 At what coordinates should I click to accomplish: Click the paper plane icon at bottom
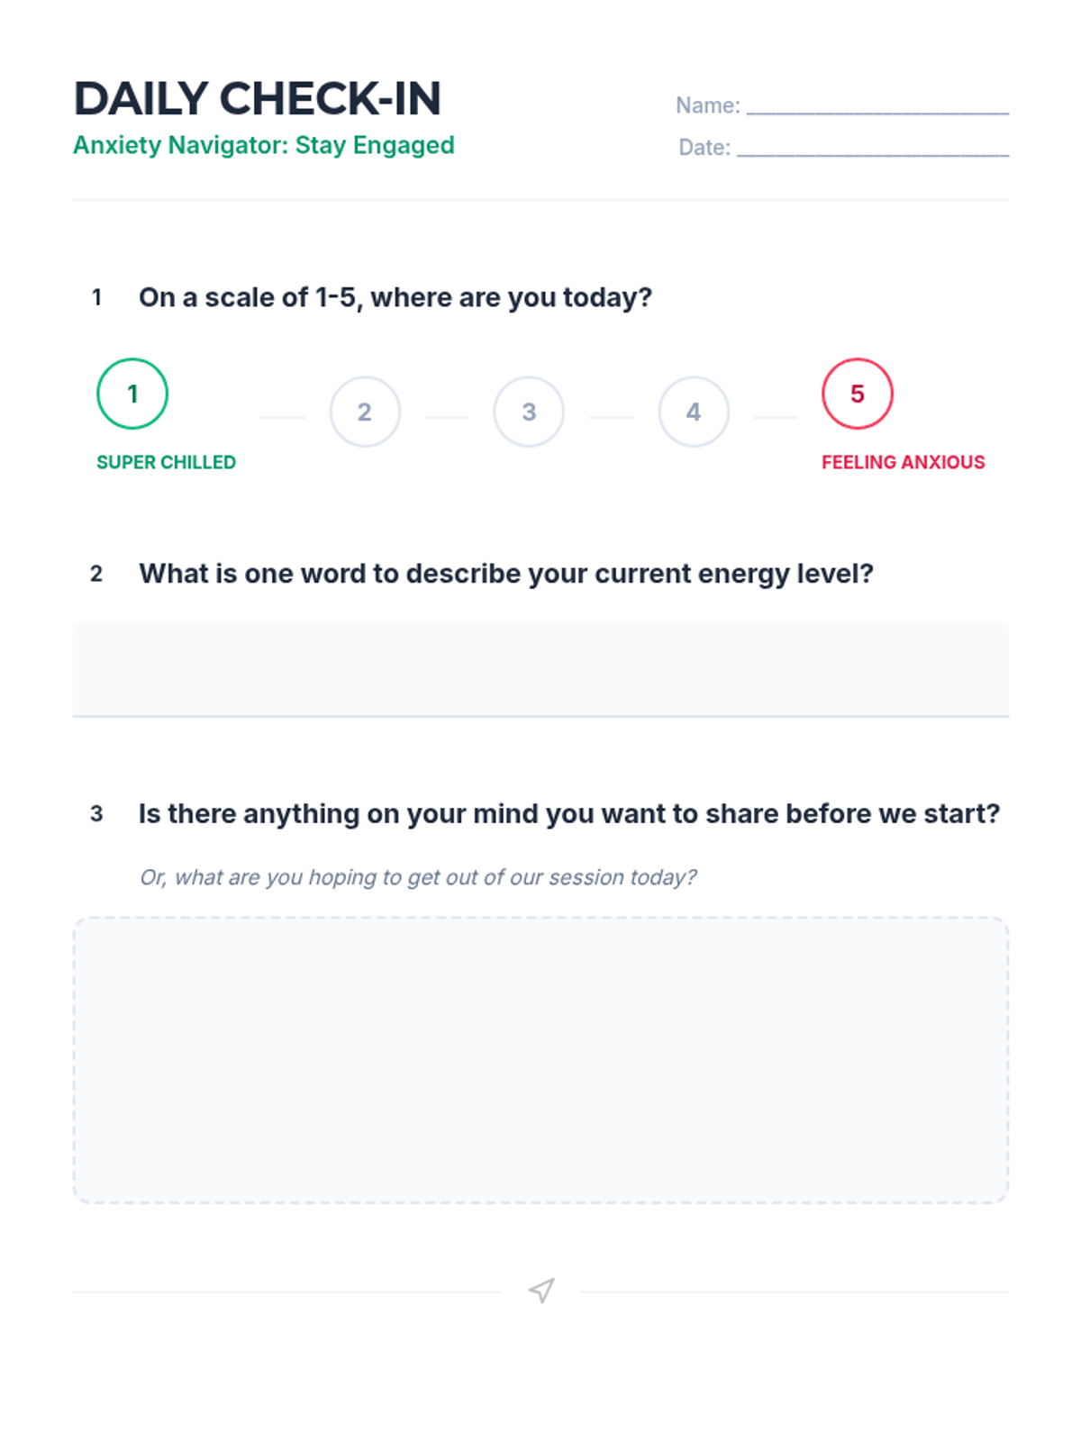[x=541, y=1291]
